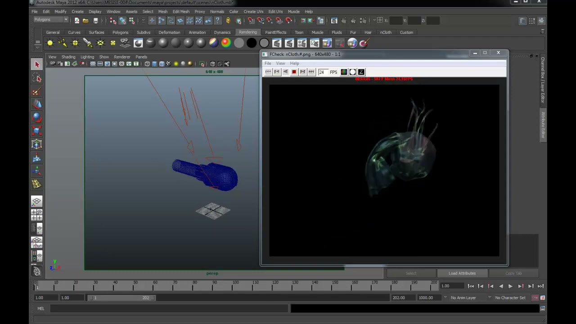Create new scene icon in status line

pos(76,20)
